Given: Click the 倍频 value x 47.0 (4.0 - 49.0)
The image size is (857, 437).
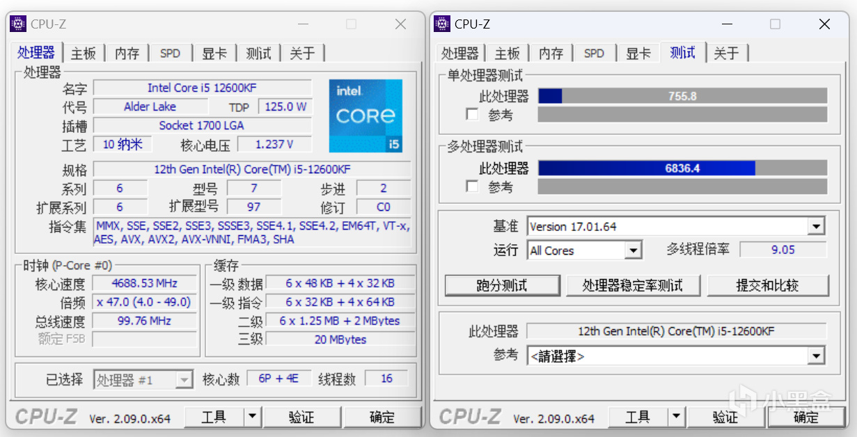Looking at the screenshot, I should pyautogui.click(x=144, y=302).
